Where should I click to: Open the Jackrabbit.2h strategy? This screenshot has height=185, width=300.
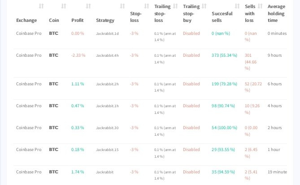(x=107, y=84)
